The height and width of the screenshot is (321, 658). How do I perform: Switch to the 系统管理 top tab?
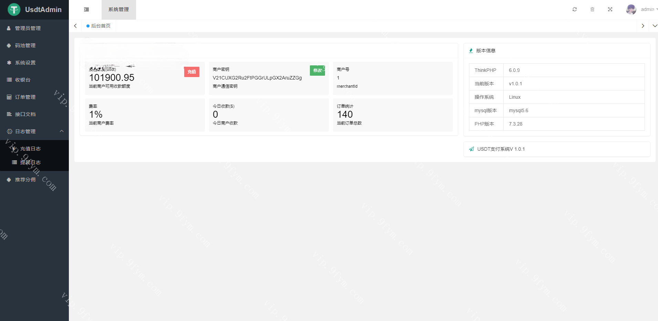click(x=118, y=10)
